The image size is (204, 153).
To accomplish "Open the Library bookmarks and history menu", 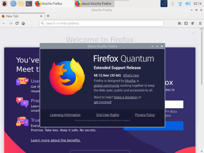I will [180, 23].
